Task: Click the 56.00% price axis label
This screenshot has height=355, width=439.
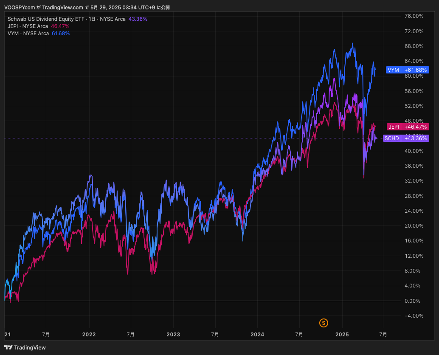Action: coord(414,91)
